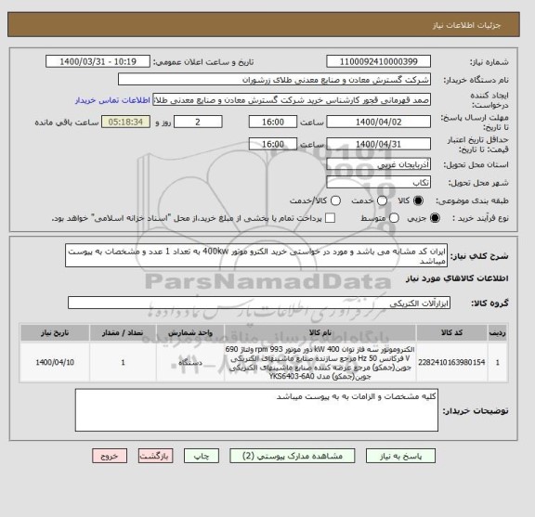Click the buyer notes text area

[x=256, y=410]
